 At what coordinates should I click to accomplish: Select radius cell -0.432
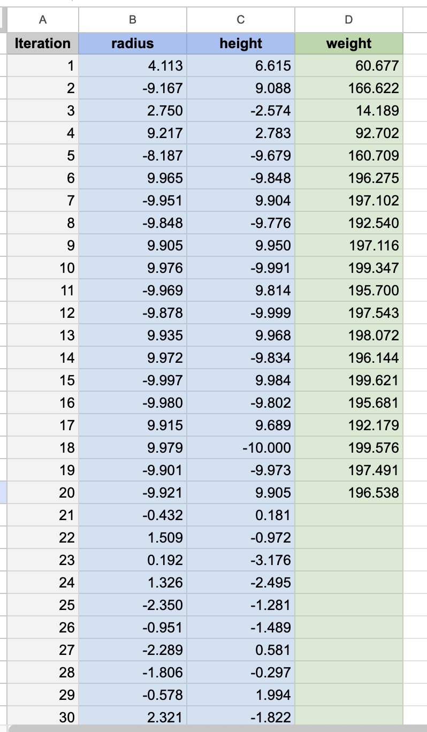click(x=133, y=515)
